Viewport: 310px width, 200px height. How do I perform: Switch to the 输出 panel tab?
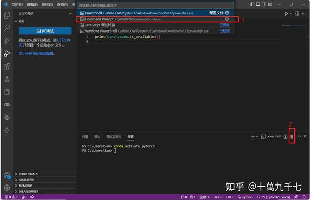(x=97, y=136)
